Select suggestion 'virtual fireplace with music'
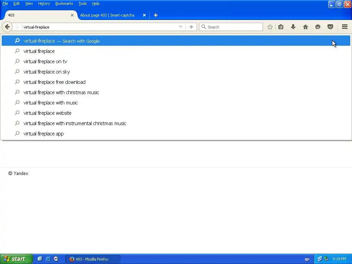Screen dimensions: 352x264 pos(176,103)
